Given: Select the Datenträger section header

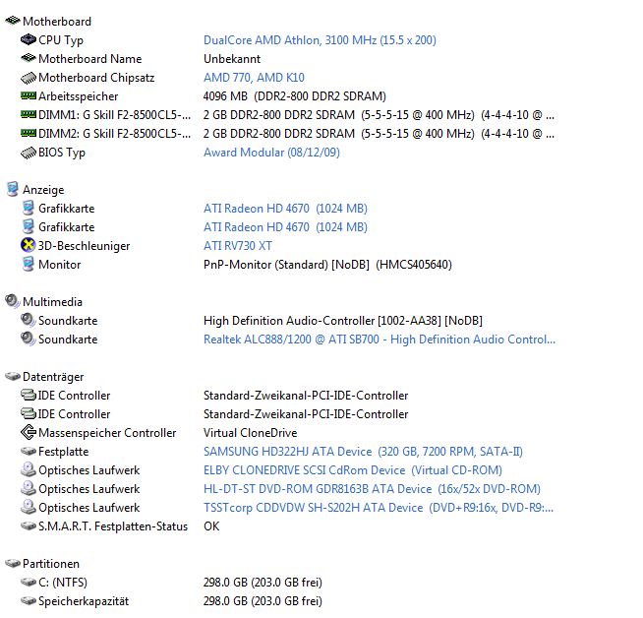Looking at the screenshot, I should pos(53,377).
